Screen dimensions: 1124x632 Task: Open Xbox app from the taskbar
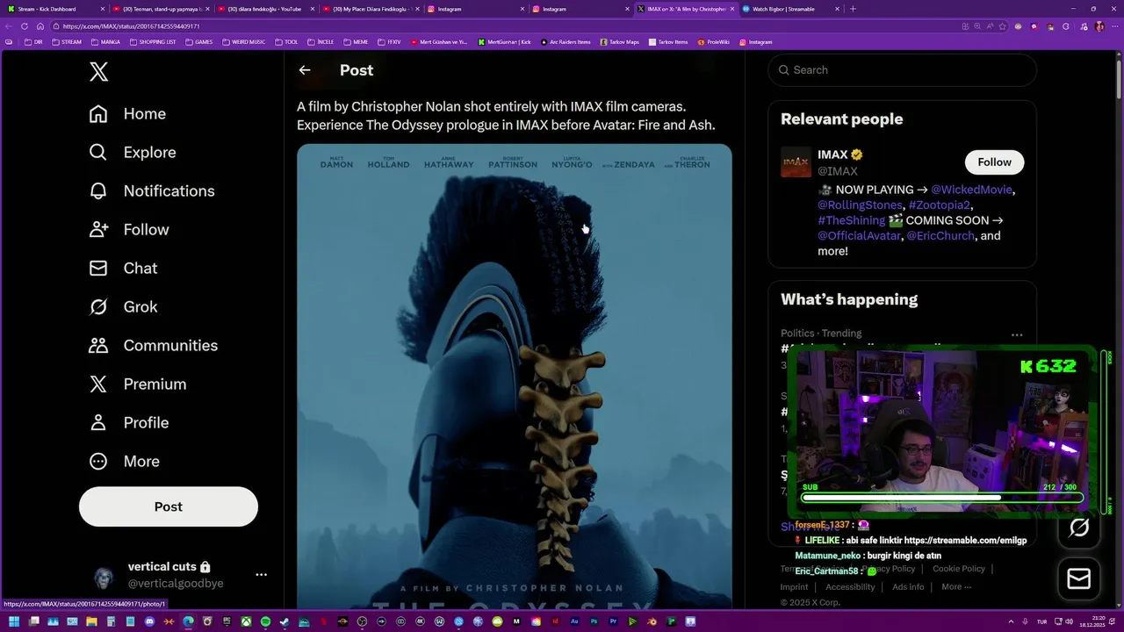point(246,622)
